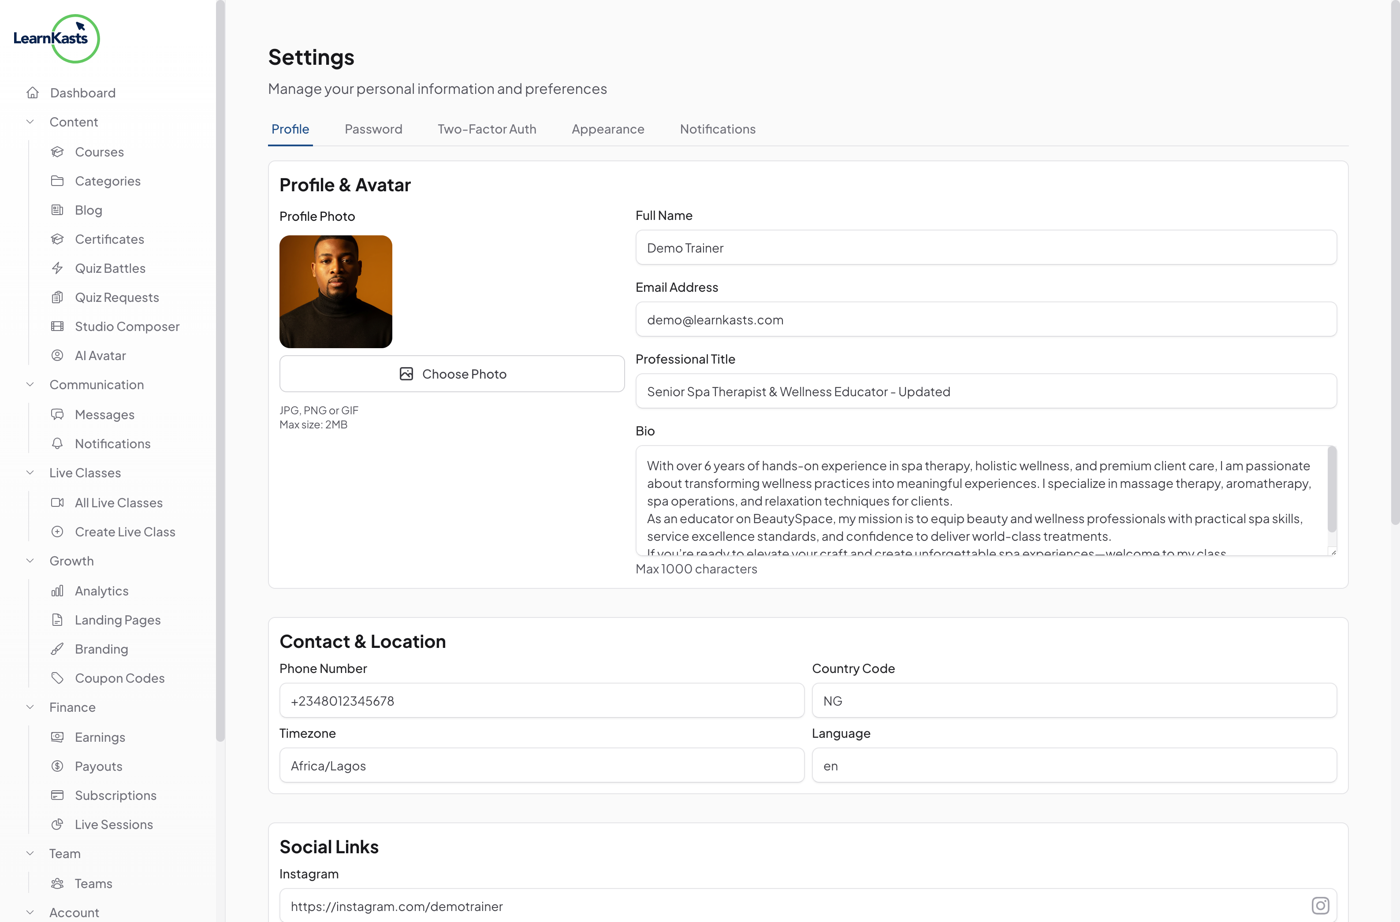1400x922 pixels.
Task: Select the Coupon Codes tag icon
Action: (x=58, y=677)
